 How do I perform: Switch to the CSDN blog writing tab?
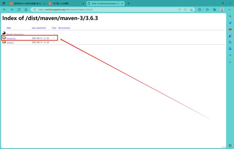[66, 4]
